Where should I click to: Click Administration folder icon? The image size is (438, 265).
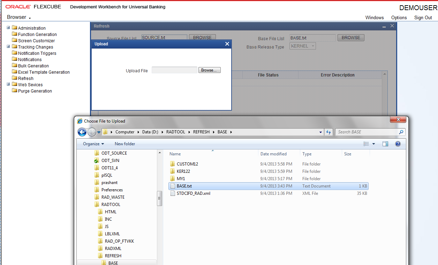tap(14, 28)
